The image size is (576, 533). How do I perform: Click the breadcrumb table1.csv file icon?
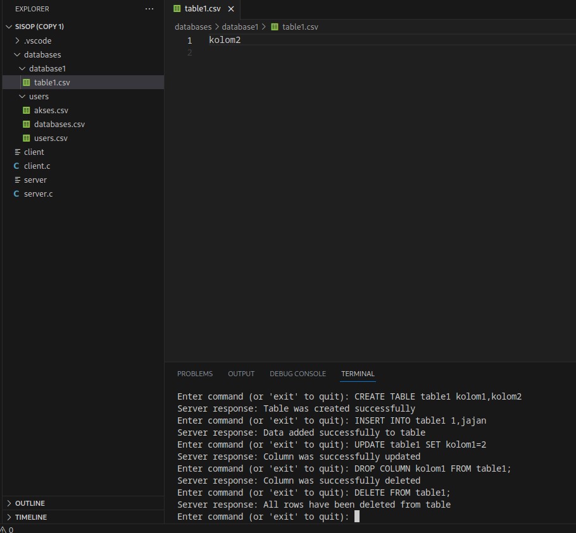(275, 27)
